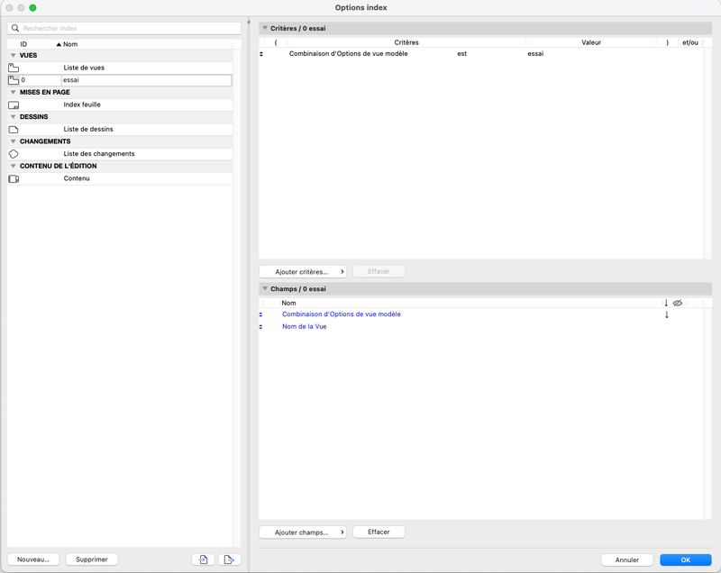The image size is (721, 573).
Task: Select the Liste de vues row
Action: point(120,68)
